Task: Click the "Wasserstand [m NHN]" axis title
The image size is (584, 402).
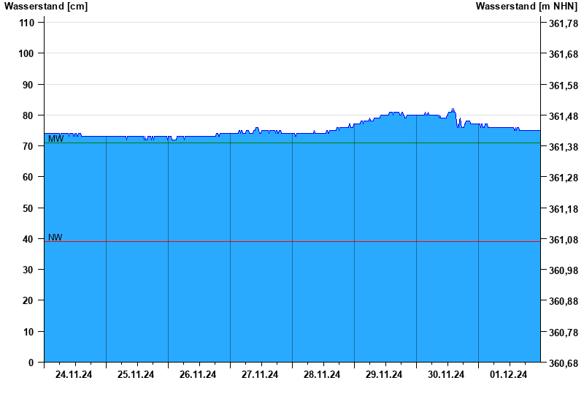Action: click(526, 7)
